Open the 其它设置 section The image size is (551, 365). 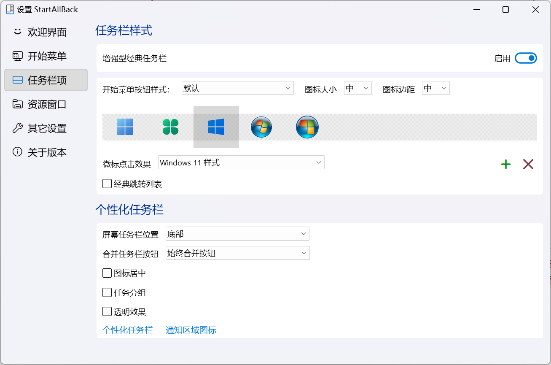click(46, 128)
